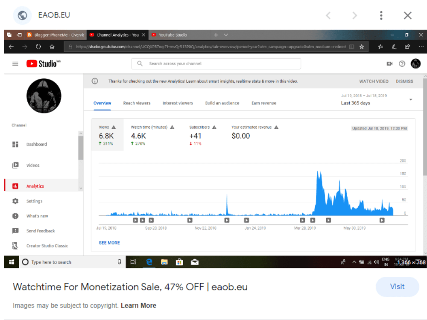
Task: Click the Learn More copyright link
Action: pos(139,305)
